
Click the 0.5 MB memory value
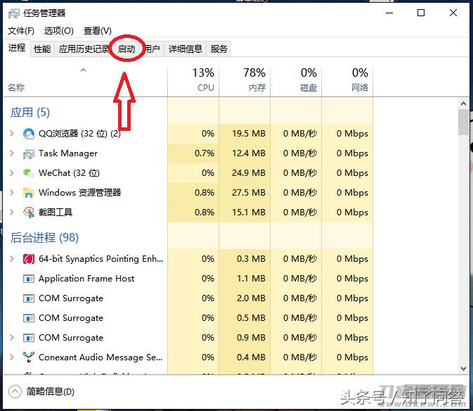coord(251,318)
